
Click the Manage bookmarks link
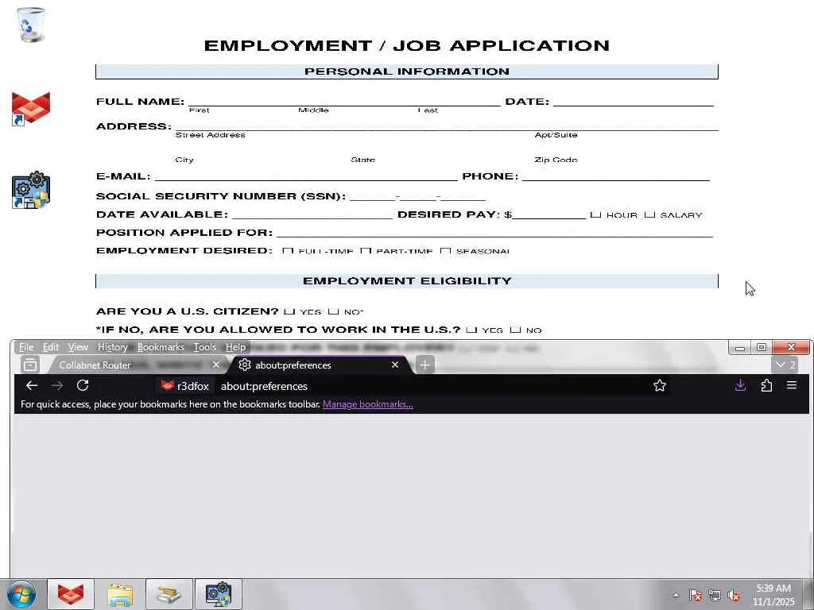click(368, 404)
